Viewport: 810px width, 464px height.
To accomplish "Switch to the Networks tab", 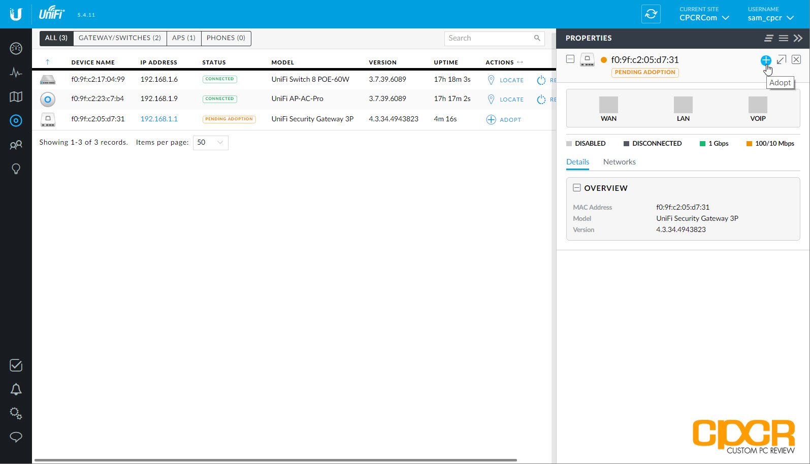I will (620, 162).
